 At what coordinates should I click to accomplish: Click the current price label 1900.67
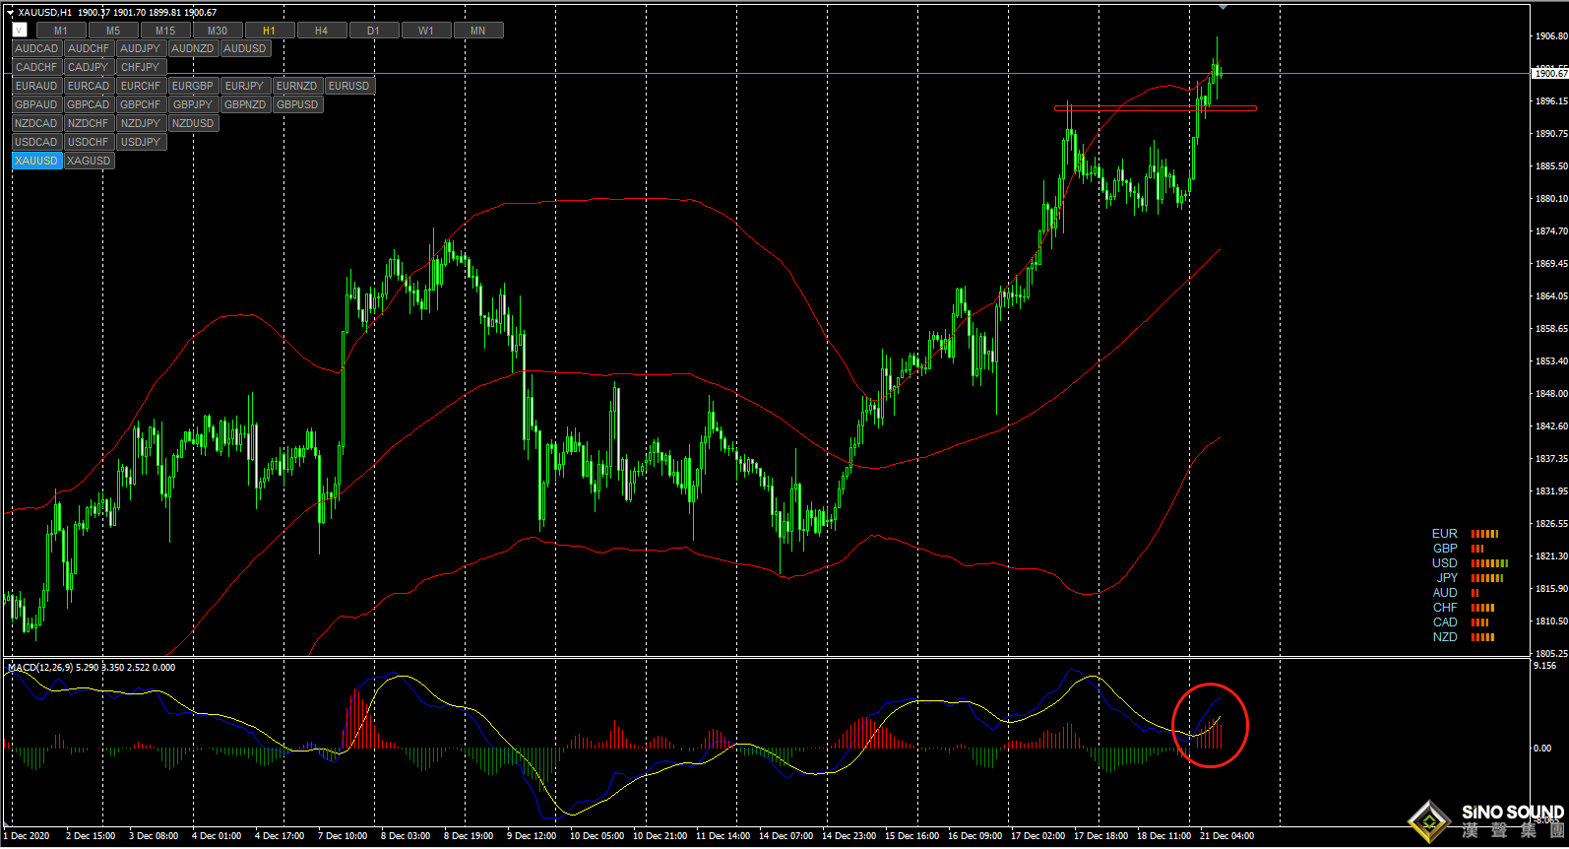click(1549, 74)
